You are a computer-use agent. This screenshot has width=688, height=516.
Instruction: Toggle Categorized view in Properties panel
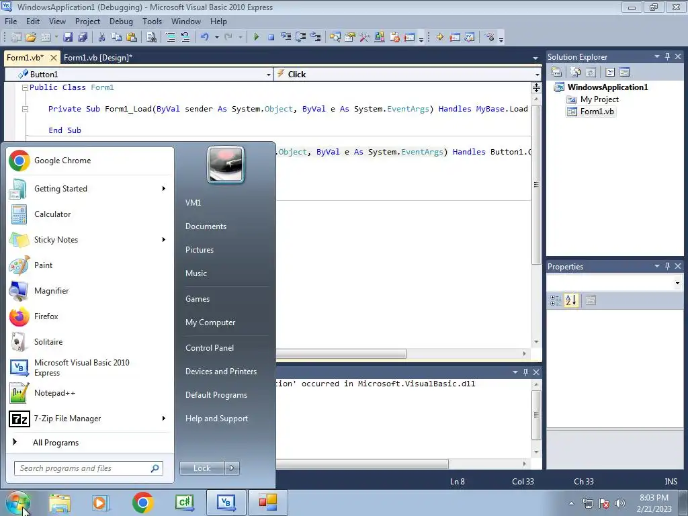(x=556, y=300)
